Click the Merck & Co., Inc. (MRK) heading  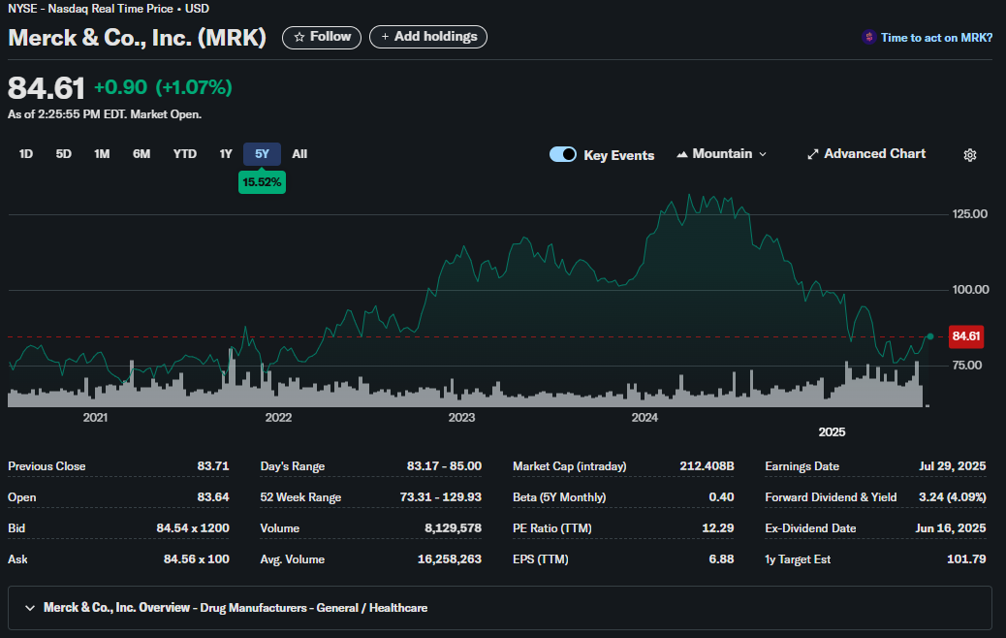click(138, 38)
